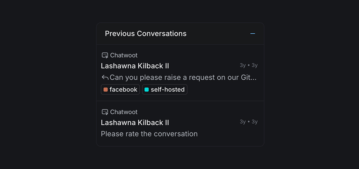The height and width of the screenshot is (169, 359).
Task: Click the first conversation's Chatwoot inbox icon
Action: [x=105, y=55]
